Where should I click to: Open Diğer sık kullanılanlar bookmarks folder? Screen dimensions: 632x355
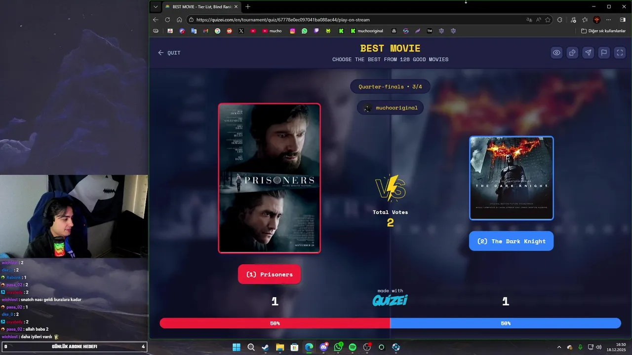click(603, 31)
